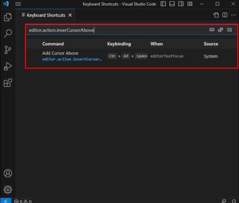Screen dimensions: 239x203
Task: Select the Add Cursor Above row
Action: [x=132, y=56]
